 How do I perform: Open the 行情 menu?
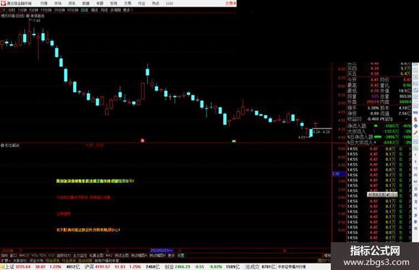coord(44,3)
